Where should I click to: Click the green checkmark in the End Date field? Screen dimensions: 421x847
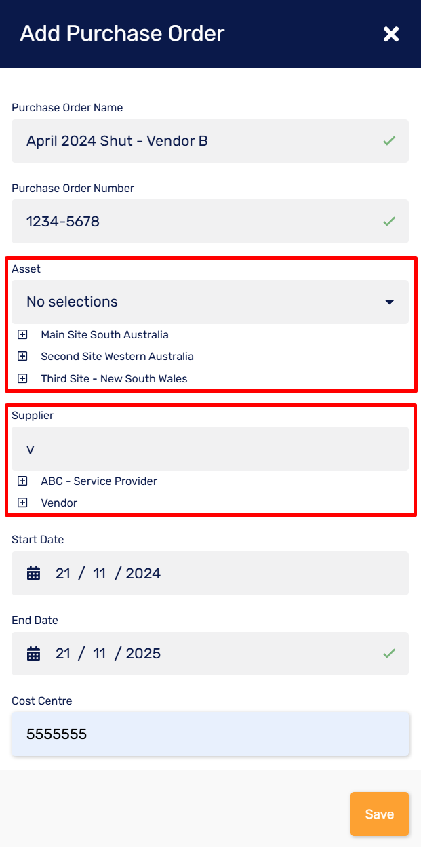pyautogui.click(x=389, y=653)
